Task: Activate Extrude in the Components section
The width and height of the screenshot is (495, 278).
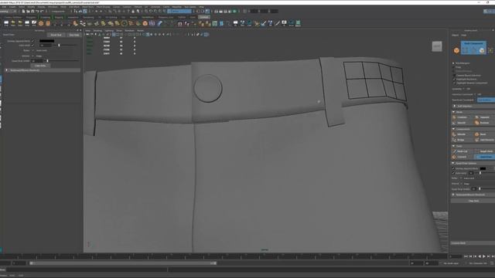Action: click(x=462, y=134)
